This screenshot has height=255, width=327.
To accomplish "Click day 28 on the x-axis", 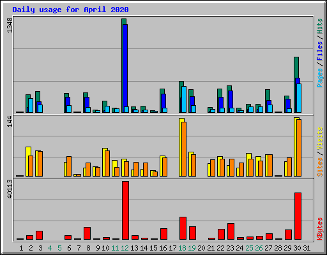I will [278, 248].
